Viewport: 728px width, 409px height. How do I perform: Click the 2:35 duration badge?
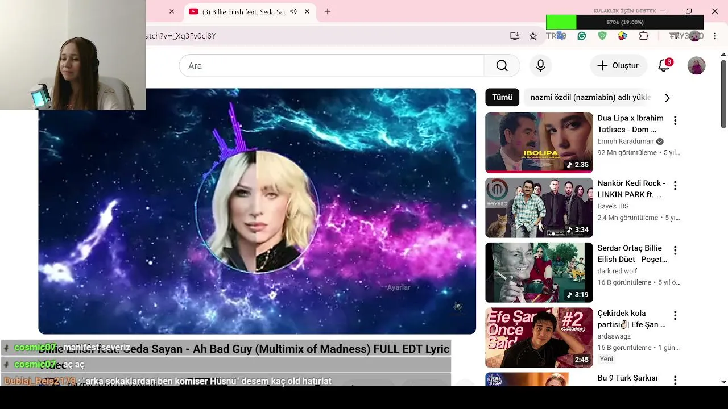(x=577, y=165)
